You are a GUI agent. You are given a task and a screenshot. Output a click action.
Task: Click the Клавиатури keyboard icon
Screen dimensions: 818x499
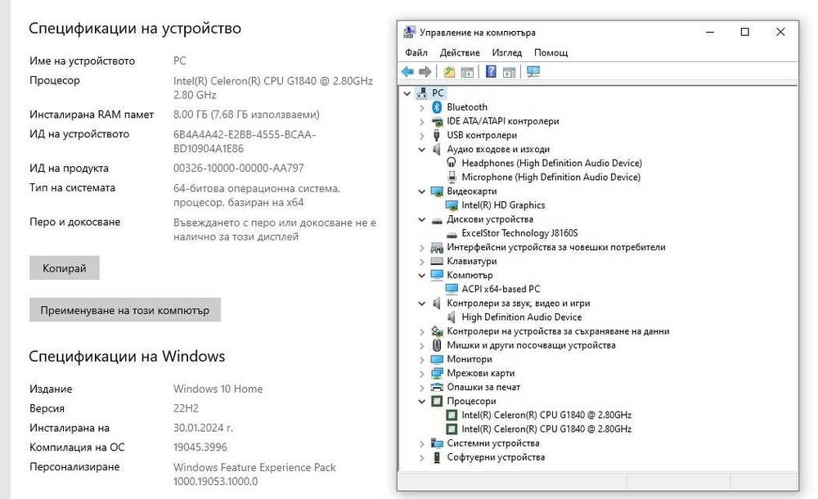[x=437, y=261]
